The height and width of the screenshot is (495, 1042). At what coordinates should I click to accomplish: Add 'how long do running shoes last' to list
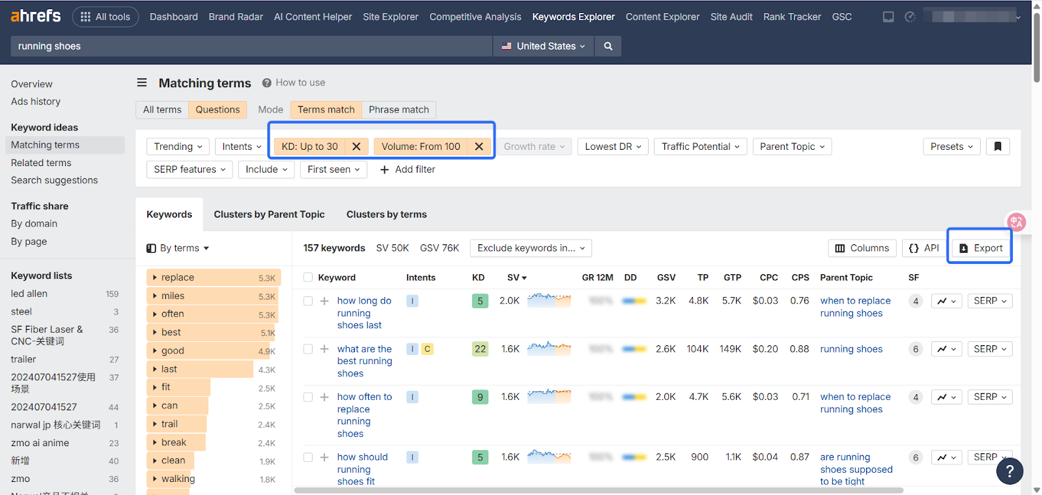pyautogui.click(x=324, y=301)
